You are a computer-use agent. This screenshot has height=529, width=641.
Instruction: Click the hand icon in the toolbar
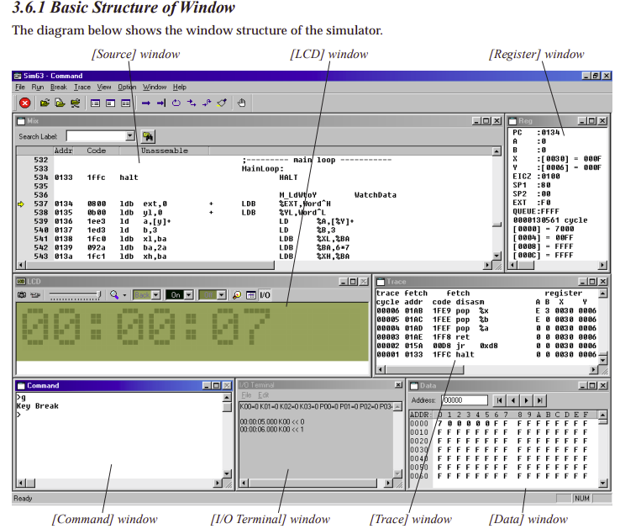242,103
